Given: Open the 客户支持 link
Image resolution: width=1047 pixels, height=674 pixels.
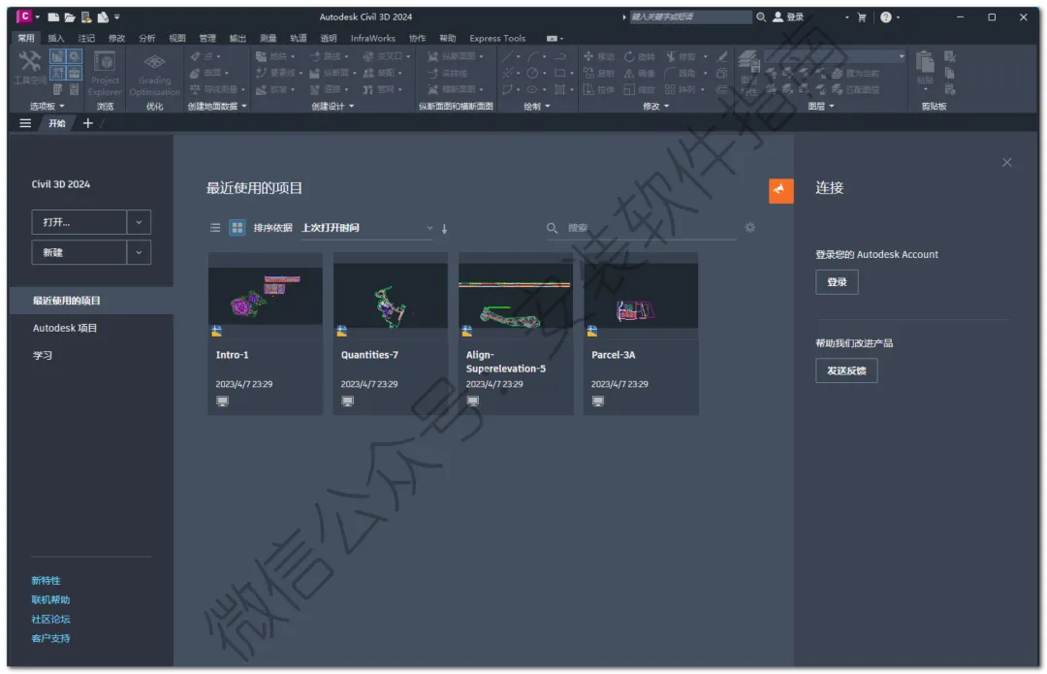Looking at the screenshot, I should [x=50, y=638].
